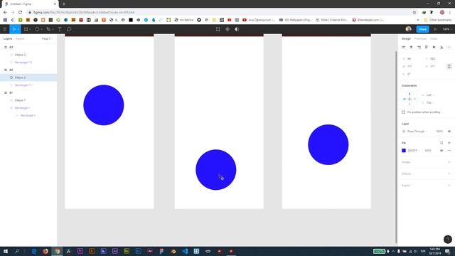Open the Frame tool dropdown arrow
The height and width of the screenshot is (256, 455).
(30, 30)
